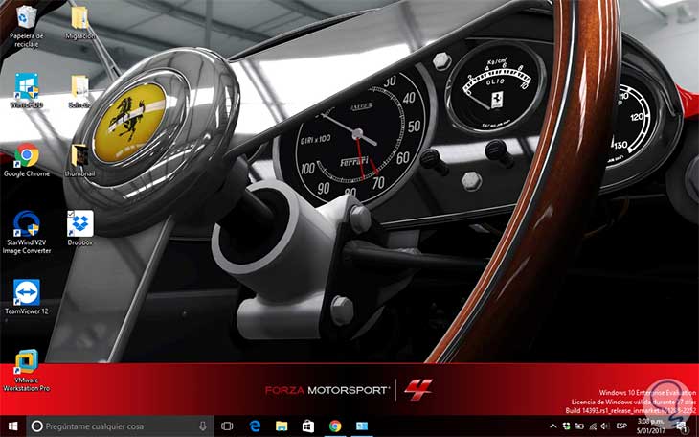
Task: Expand hidden system tray icons chevron
Action: pos(553,426)
